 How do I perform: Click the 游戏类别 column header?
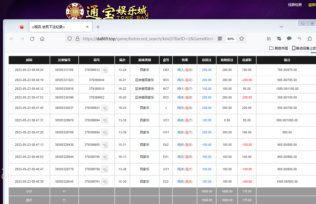(145, 60)
